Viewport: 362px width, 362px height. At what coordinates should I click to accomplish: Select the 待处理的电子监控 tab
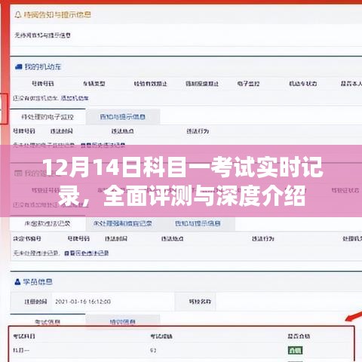pos(48,117)
